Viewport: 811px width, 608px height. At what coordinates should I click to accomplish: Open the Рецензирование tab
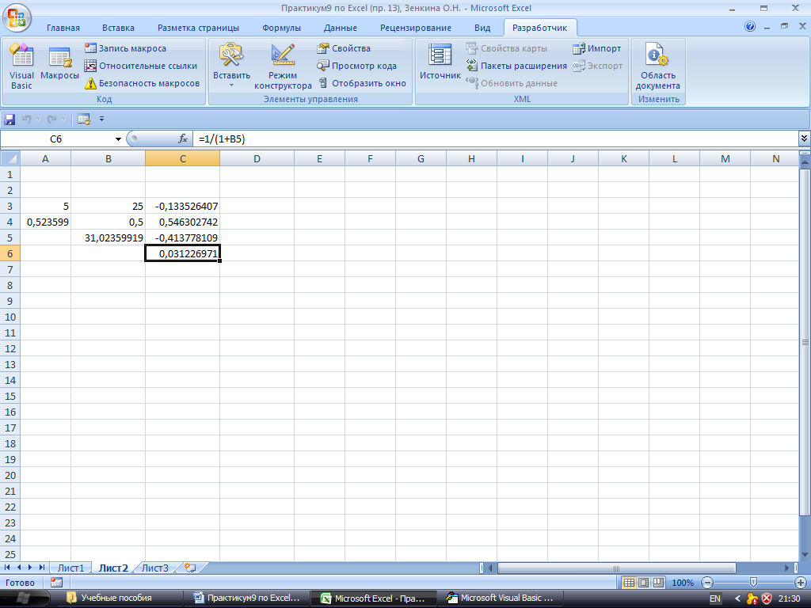tap(415, 28)
